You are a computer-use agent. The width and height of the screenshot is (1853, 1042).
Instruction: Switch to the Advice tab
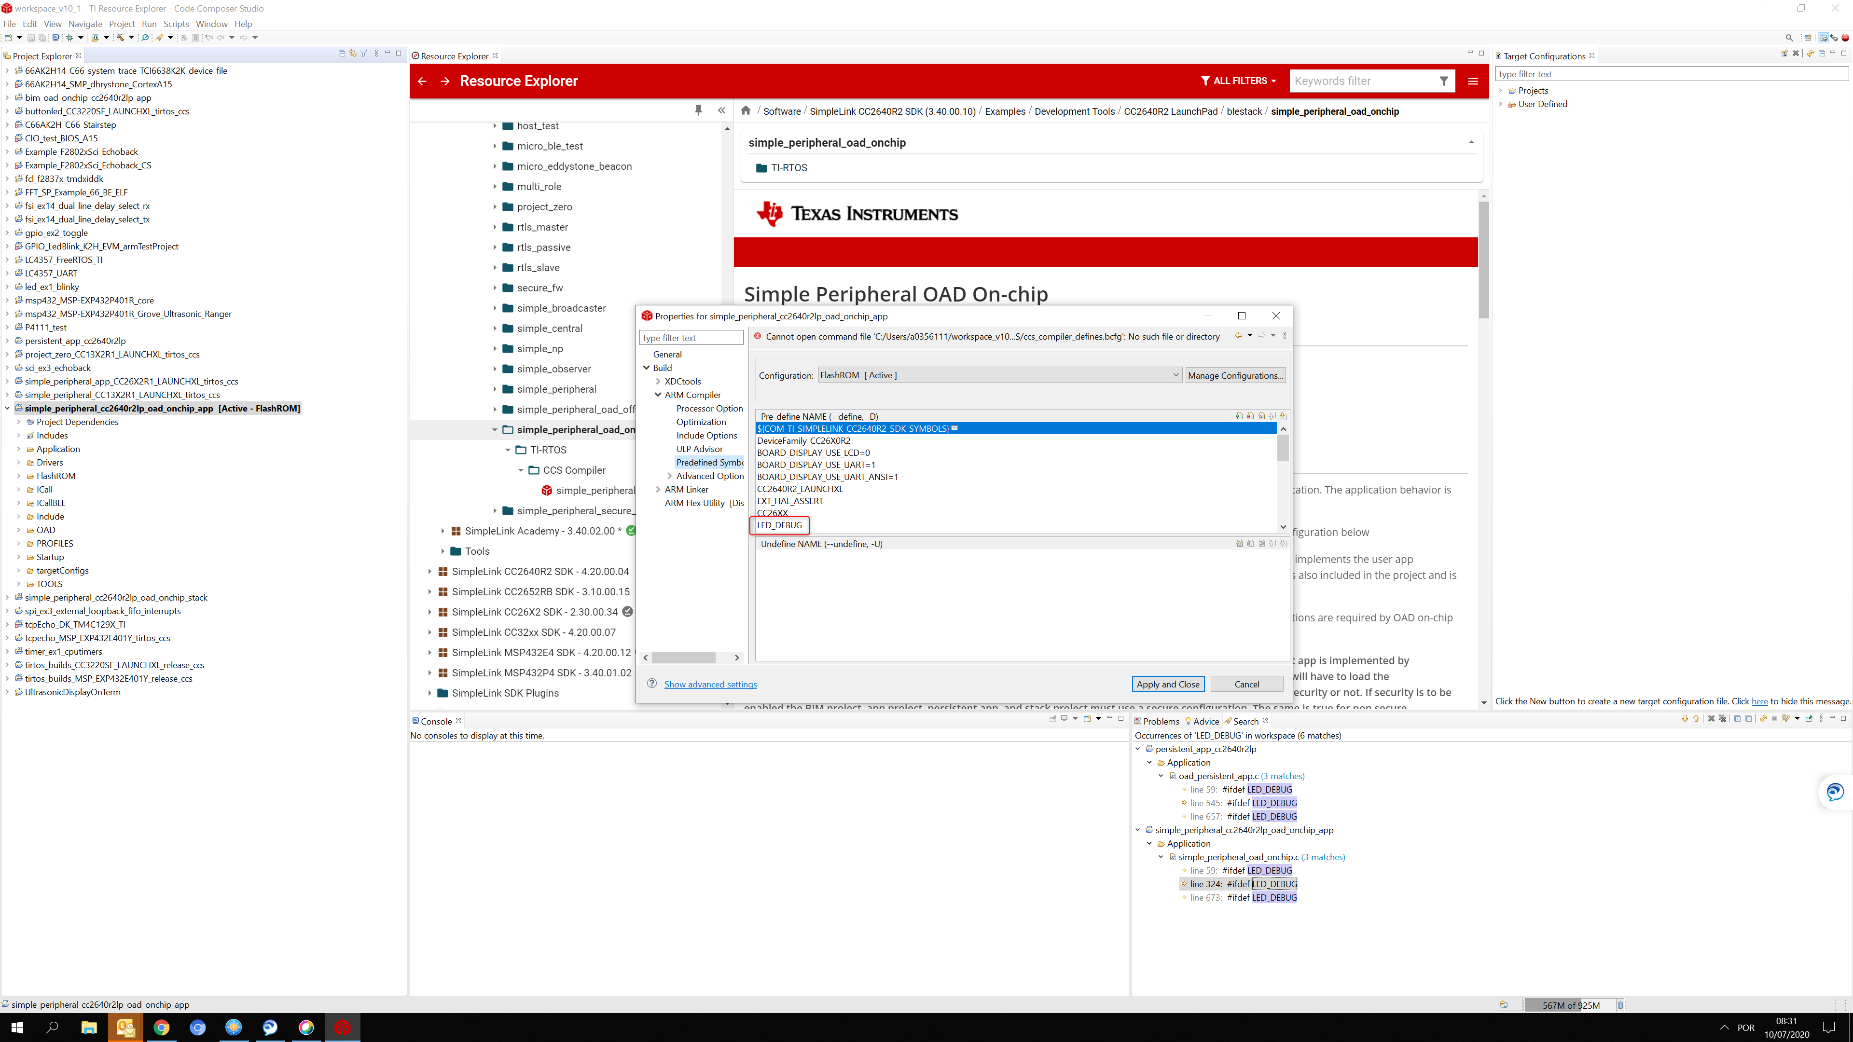[x=1202, y=721]
